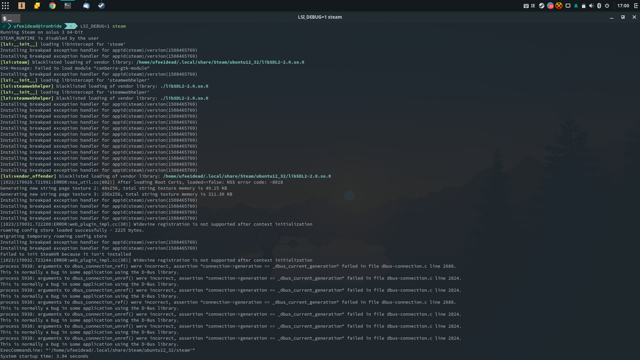Viewport: 640px width, 360px height.
Task: Click the '[lsi:vendor_offender]' log line
Action: pos(166,176)
